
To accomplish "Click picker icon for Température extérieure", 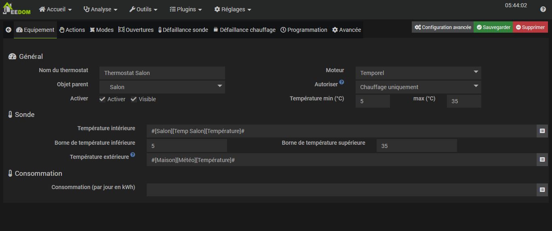I will click(x=542, y=160).
